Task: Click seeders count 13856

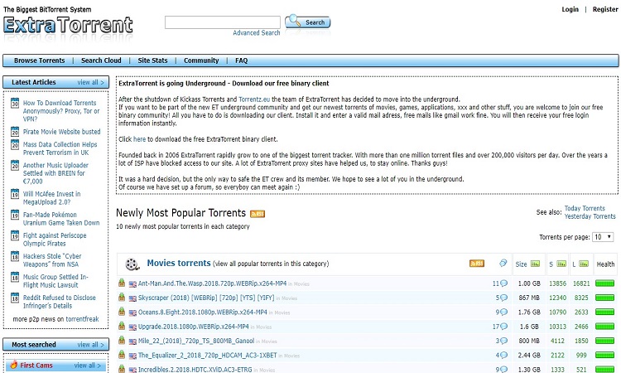Action: tap(557, 283)
